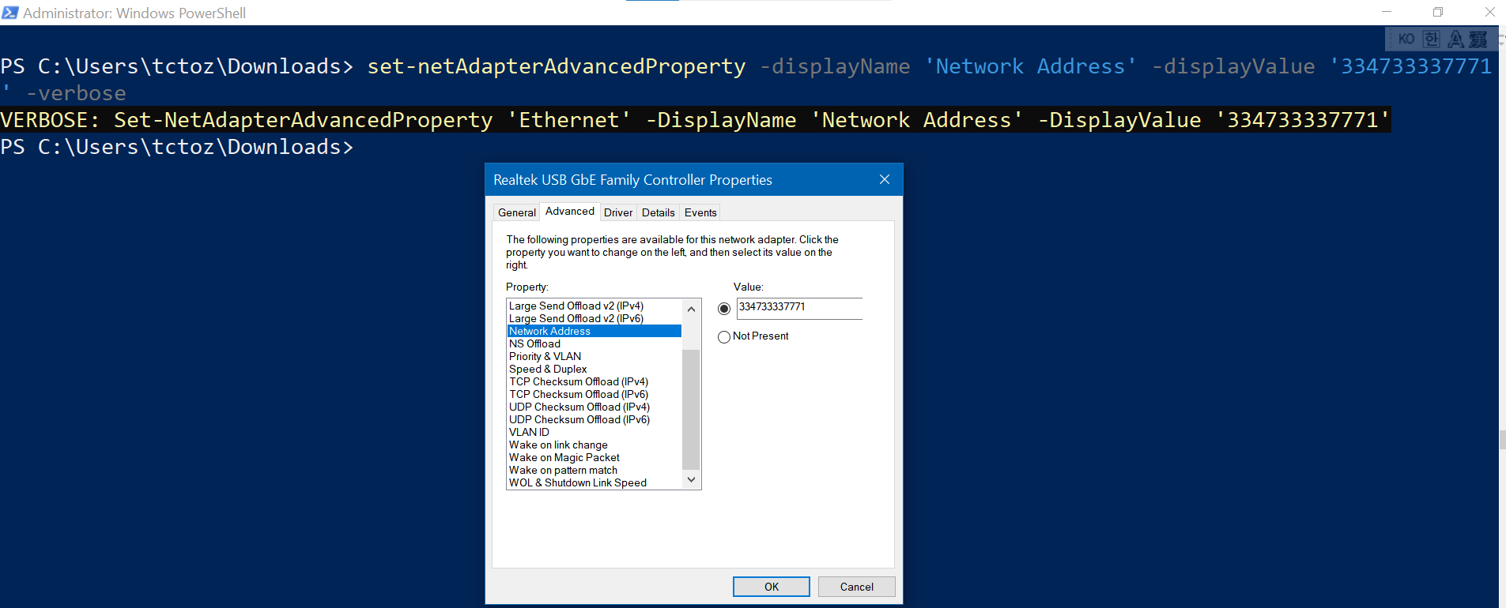Click the PowerShell window vertical scrollbar thumb
The image size is (1506, 608).
(1502, 440)
